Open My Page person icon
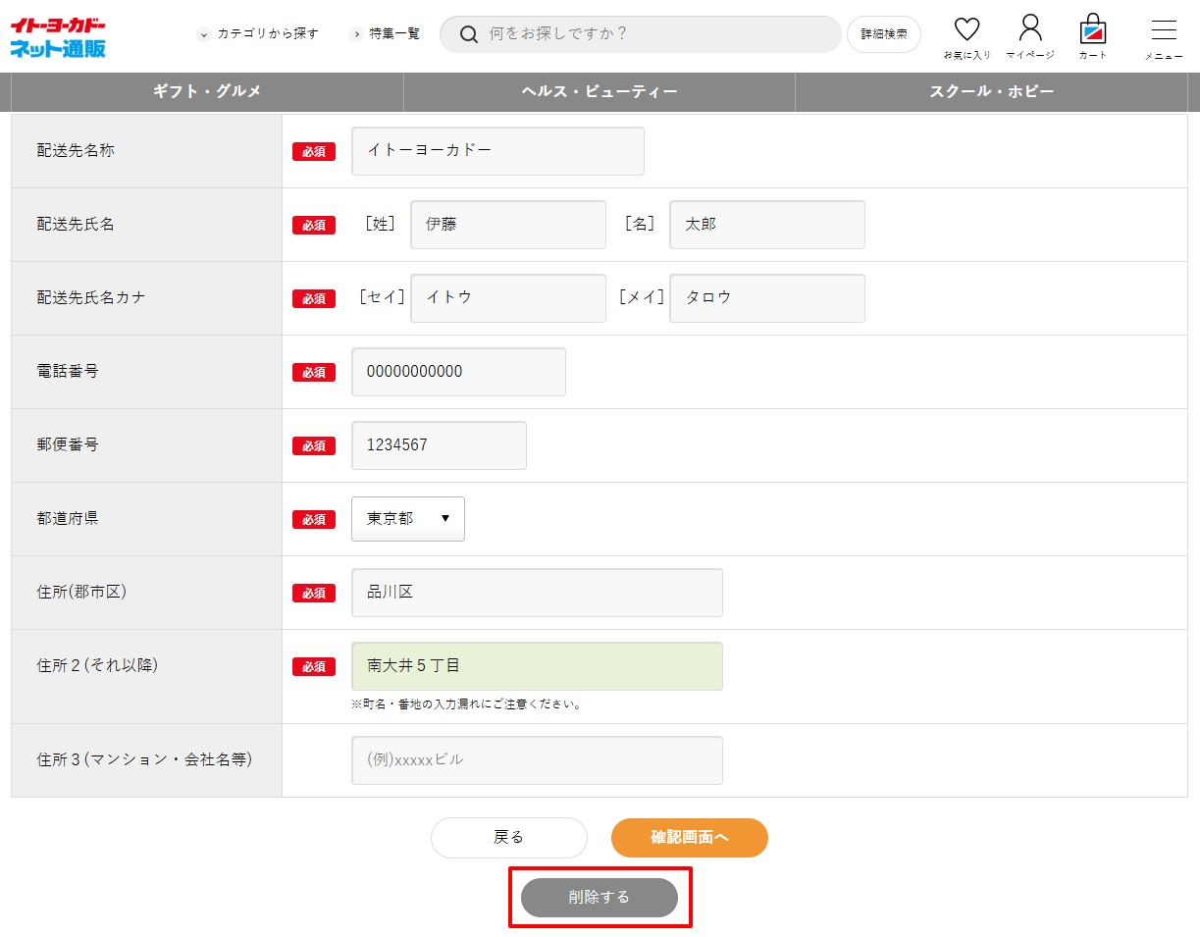This screenshot has height=937, width=1200. [x=1029, y=29]
